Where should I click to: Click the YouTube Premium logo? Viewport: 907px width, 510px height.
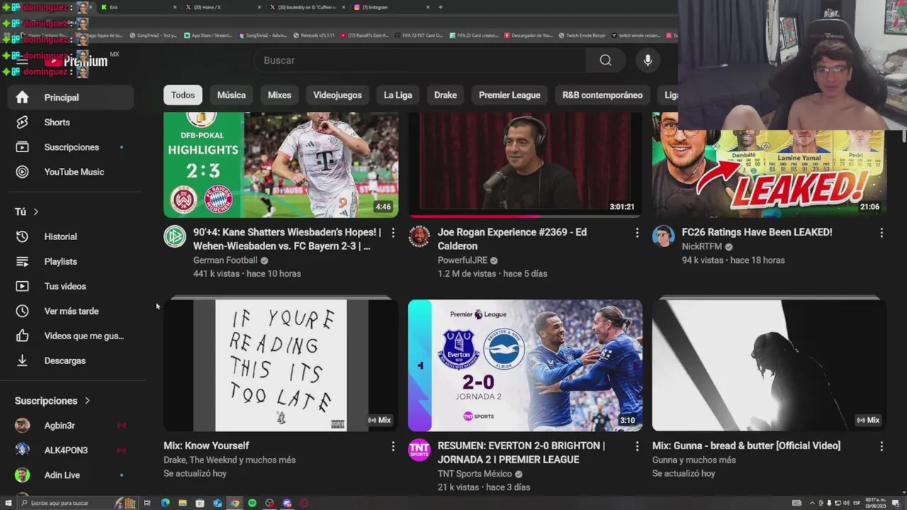coord(76,61)
